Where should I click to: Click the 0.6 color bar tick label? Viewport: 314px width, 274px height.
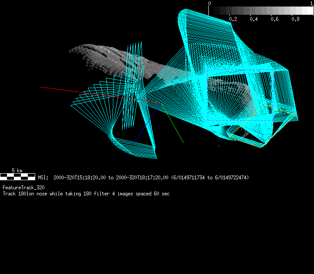274,19
